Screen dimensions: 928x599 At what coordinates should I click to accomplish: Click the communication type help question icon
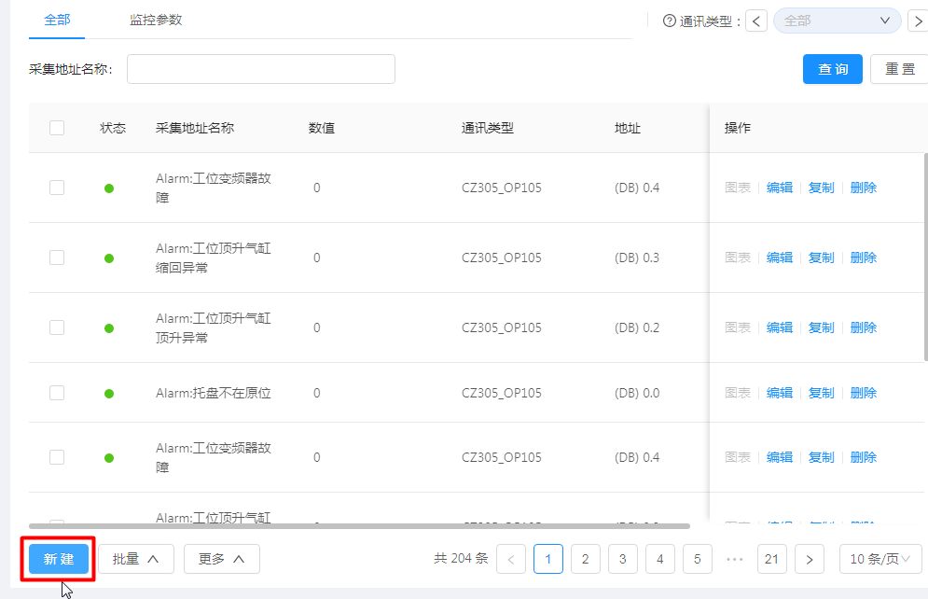pyautogui.click(x=669, y=21)
